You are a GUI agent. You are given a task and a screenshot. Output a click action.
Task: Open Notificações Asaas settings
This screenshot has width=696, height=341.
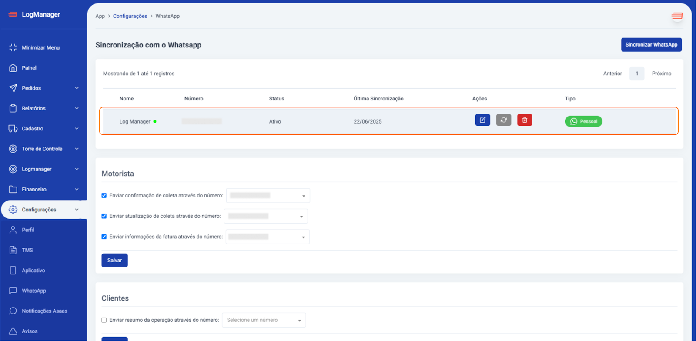(x=44, y=311)
